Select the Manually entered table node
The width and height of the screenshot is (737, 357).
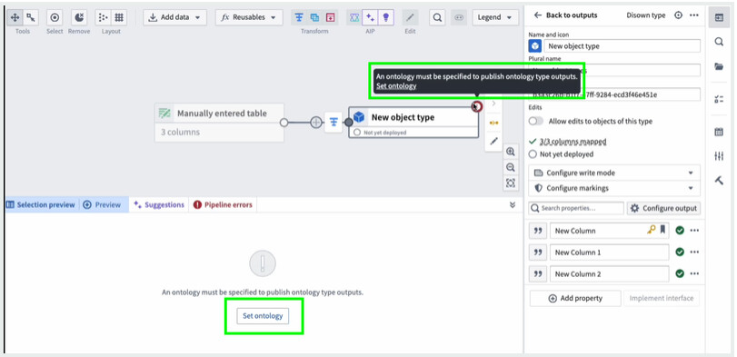pyautogui.click(x=219, y=123)
